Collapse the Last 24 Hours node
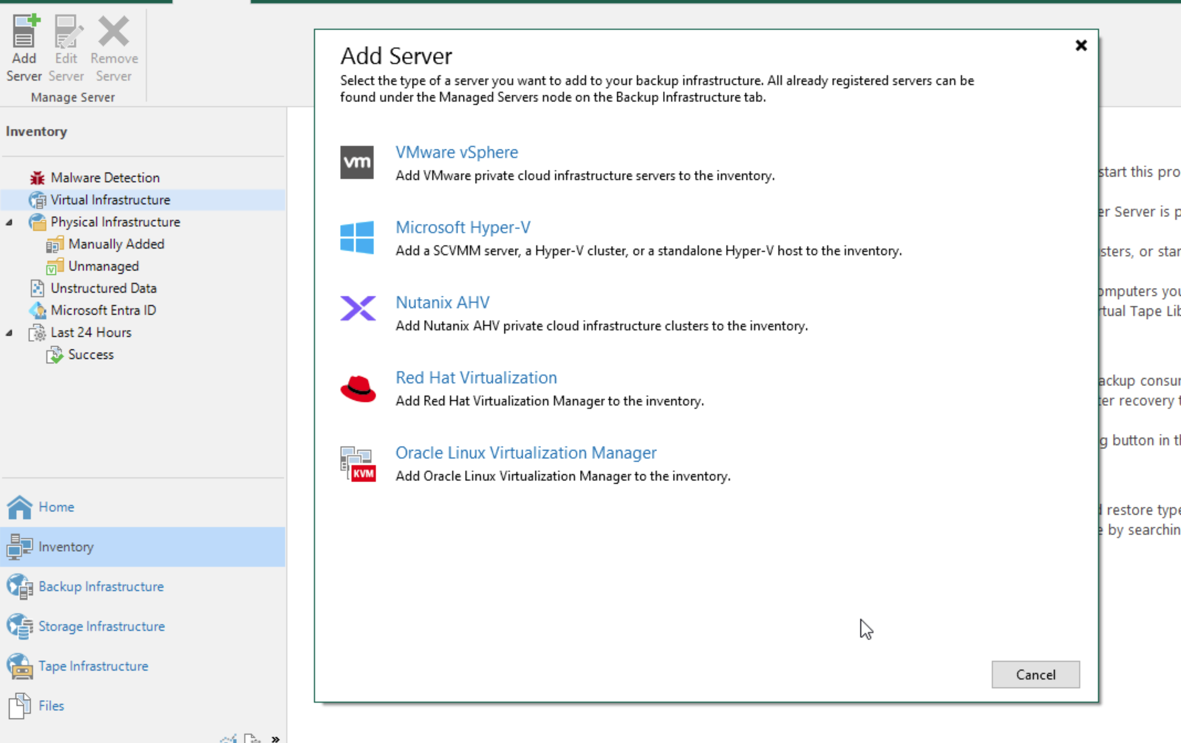The image size is (1181, 743). (10, 333)
